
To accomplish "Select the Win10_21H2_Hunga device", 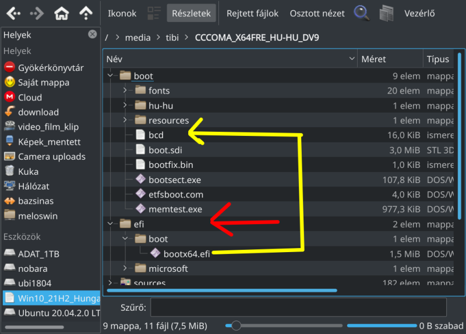I will (51, 298).
